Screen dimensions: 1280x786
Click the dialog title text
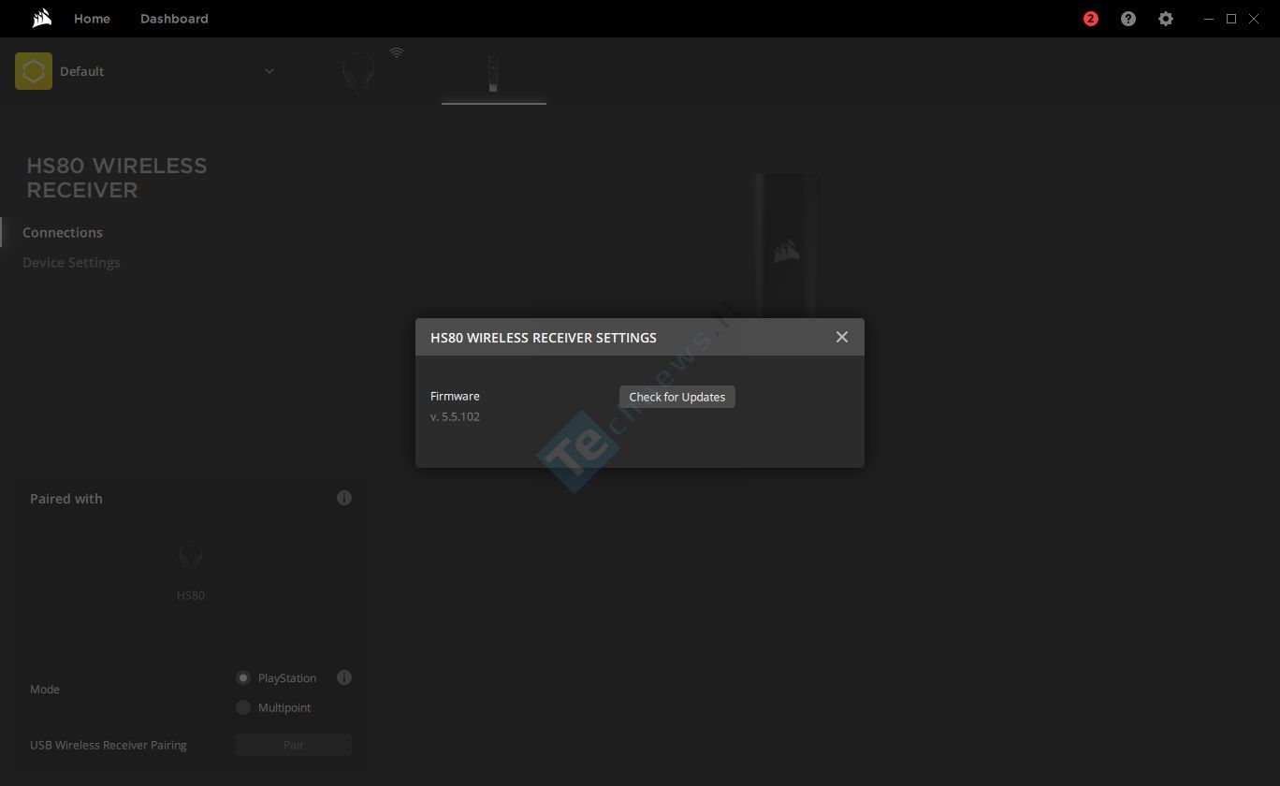point(544,337)
